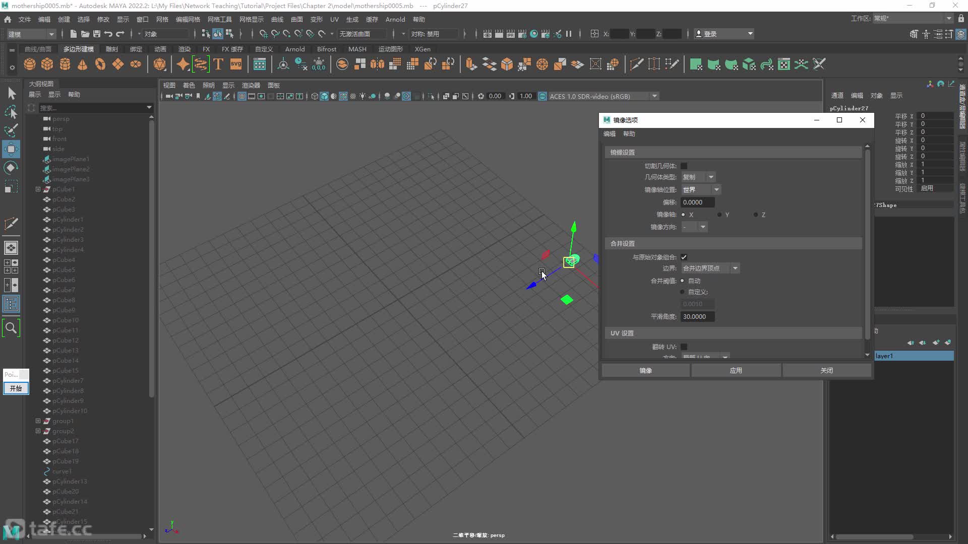Image resolution: width=968 pixels, height=544 pixels.
Task: Open the 编辑 menu in 镜像选项 dialog
Action: [610, 133]
